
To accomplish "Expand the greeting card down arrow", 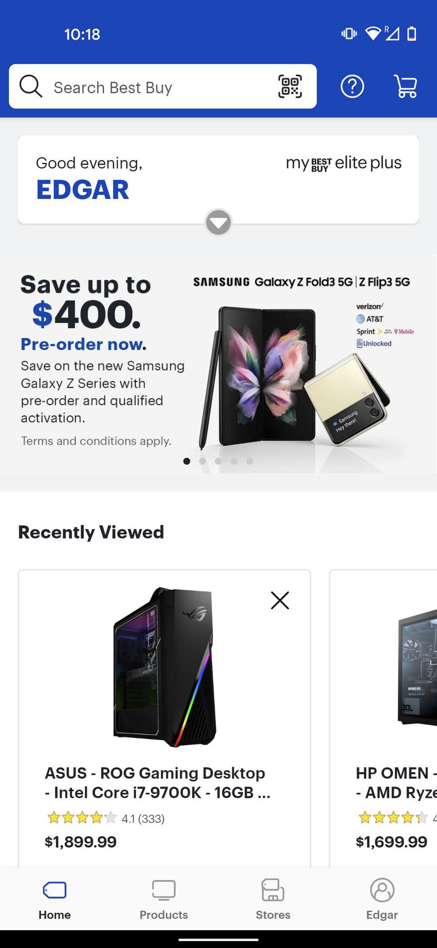I will click(x=218, y=223).
